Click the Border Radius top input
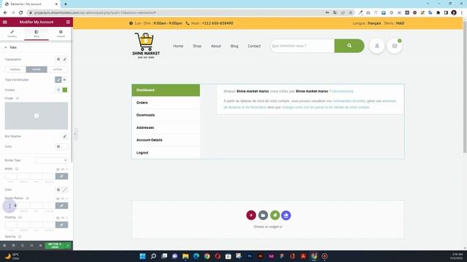Screen dimensions: 467x262 point(11,205)
